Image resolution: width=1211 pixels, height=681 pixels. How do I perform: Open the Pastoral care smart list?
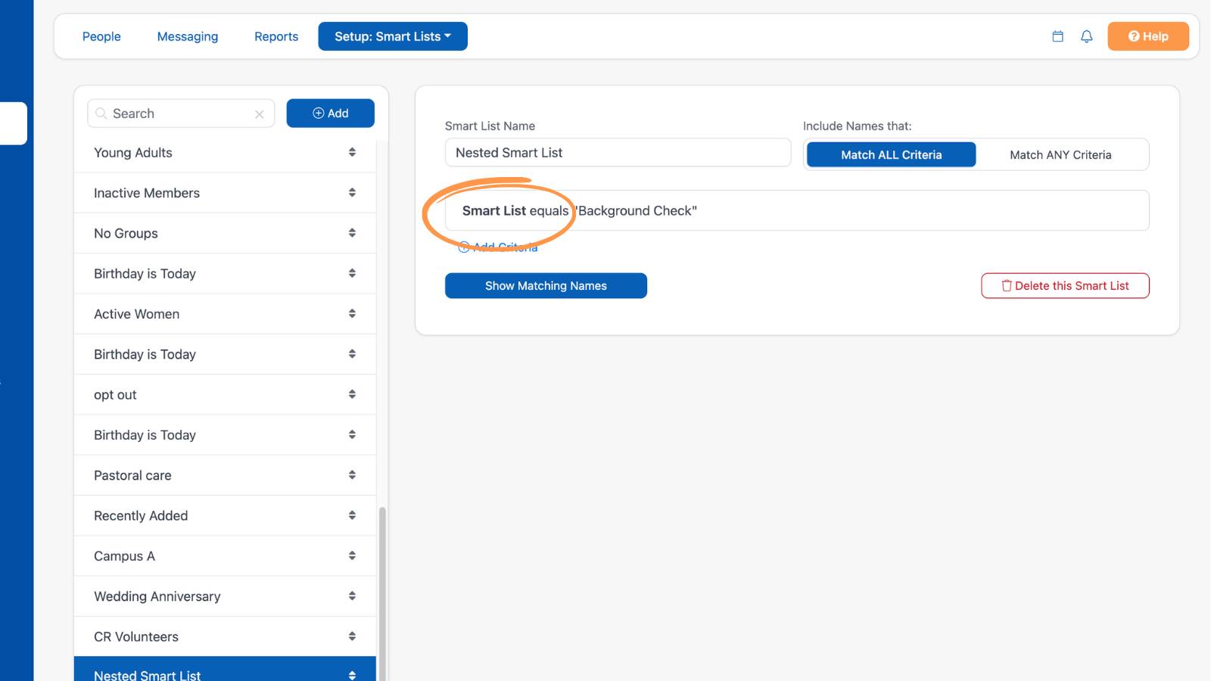(225, 475)
